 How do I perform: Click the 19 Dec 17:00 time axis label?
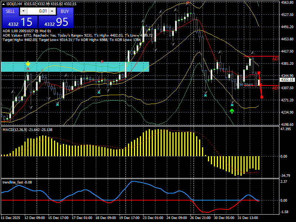coord(129,218)
